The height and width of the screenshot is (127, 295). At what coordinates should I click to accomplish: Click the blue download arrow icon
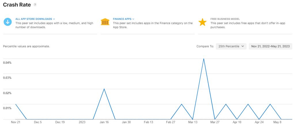(7, 22)
